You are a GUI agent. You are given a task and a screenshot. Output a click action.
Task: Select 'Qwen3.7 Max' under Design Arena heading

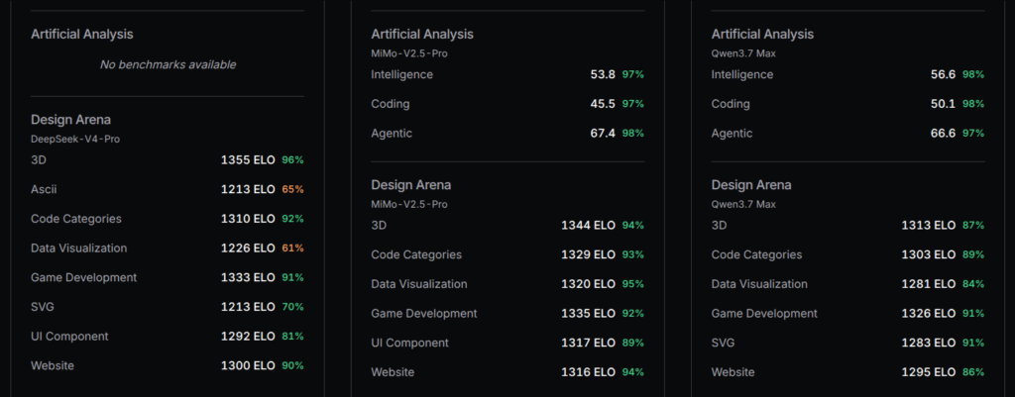tap(743, 204)
